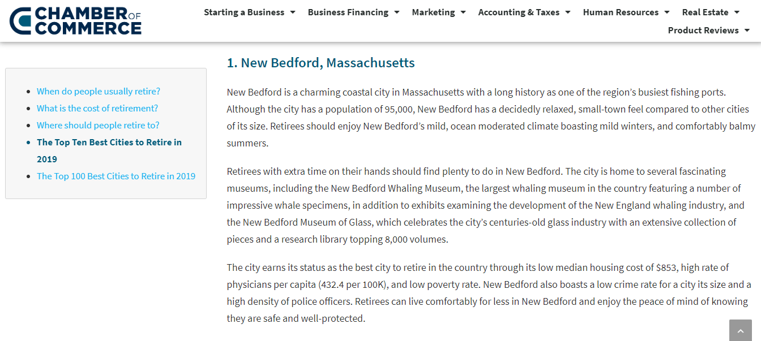
Task: Go to "What is the cost of retirement?"
Action: [x=97, y=108]
